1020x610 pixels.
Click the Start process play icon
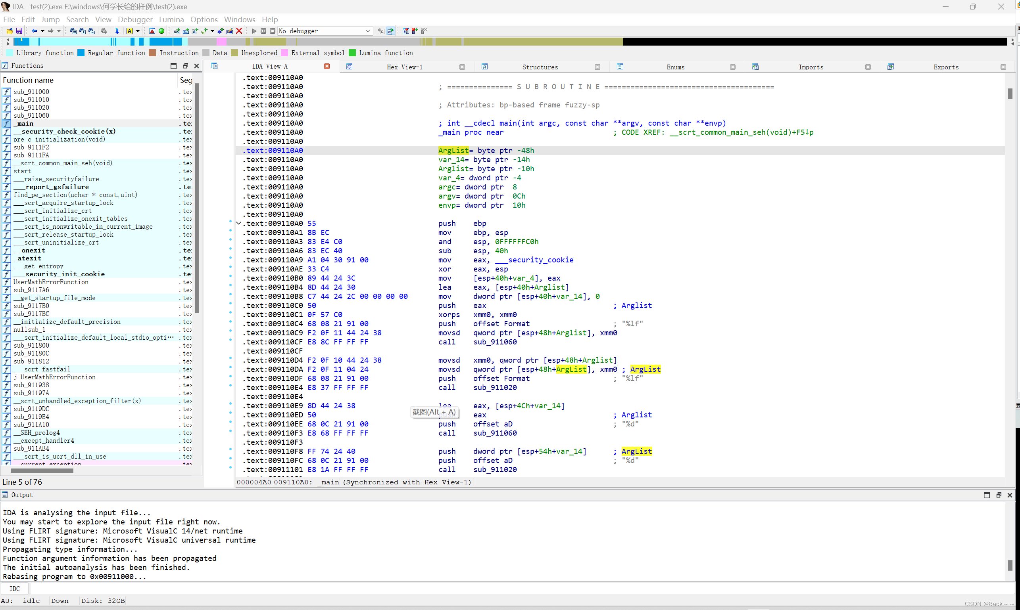click(254, 31)
